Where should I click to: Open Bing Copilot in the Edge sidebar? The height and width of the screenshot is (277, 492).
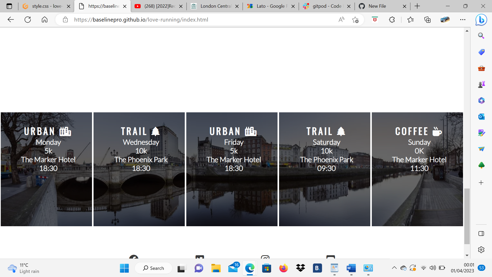click(x=481, y=19)
